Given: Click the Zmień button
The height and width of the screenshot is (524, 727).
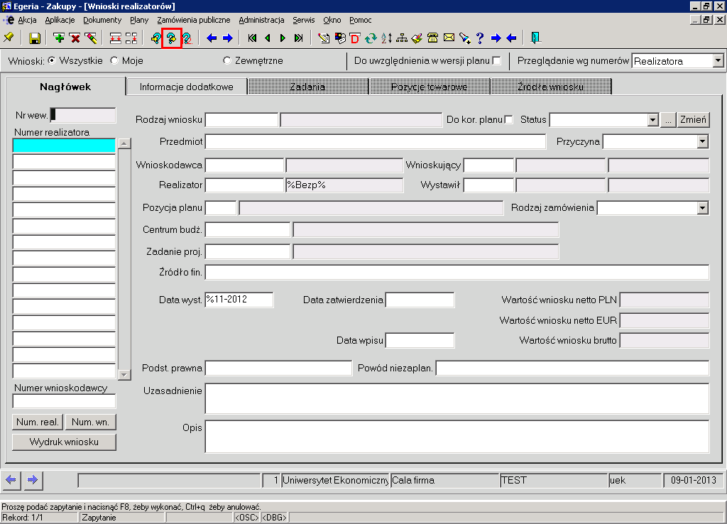Looking at the screenshot, I should (x=693, y=119).
